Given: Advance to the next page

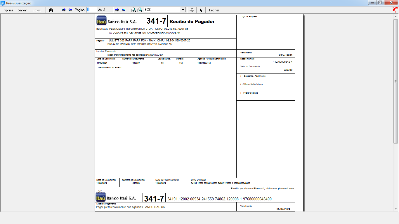Looking at the screenshot, I should [x=117, y=10].
